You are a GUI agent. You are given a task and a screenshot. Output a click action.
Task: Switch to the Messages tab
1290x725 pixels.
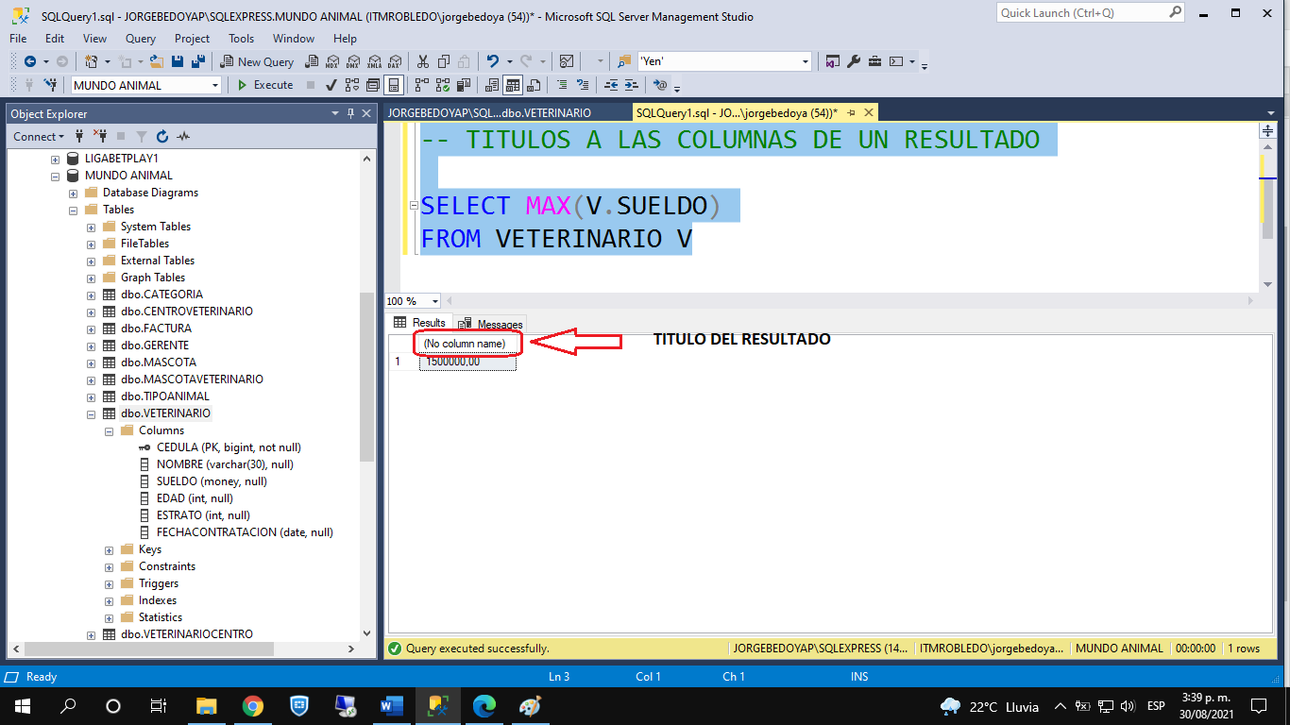[491, 324]
